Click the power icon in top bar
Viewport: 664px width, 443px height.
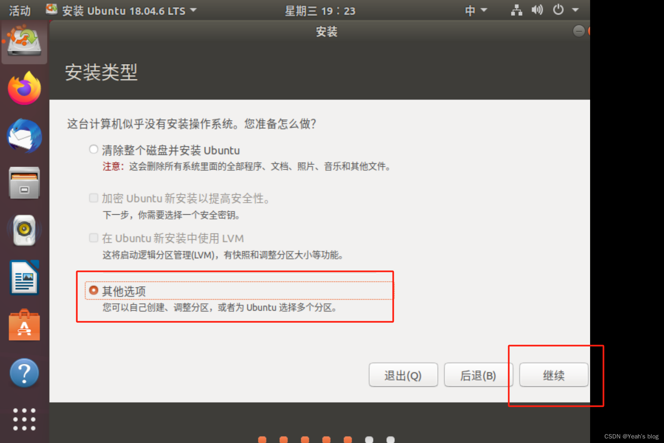(558, 10)
